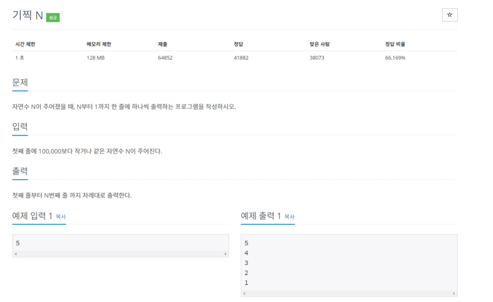Viewport: 493px width, 302px height.
Task: Click the 예제 입력 1 heading
Action: click(32, 216)
